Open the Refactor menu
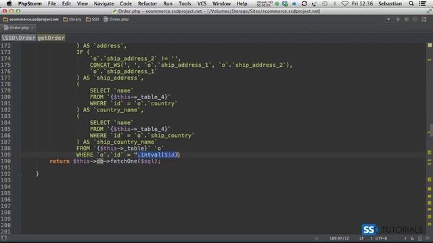Viewport: 433px width, 243px height. tap(147, 3)
